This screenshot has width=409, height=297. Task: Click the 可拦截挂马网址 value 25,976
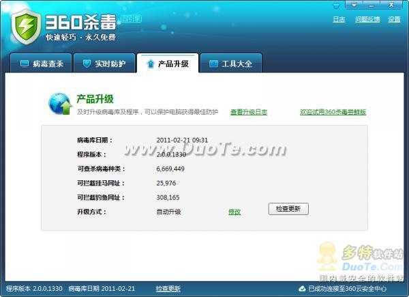[x=166, y=183]
